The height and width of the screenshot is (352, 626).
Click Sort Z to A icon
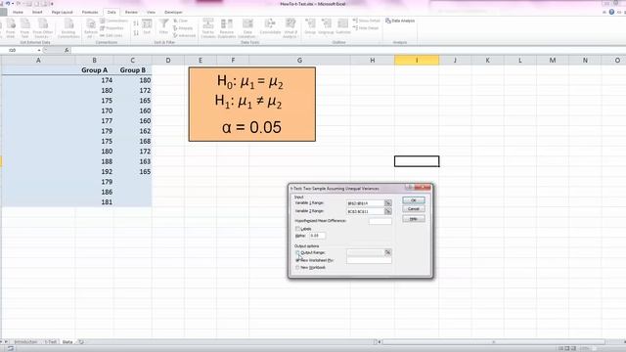pos(136,32)
